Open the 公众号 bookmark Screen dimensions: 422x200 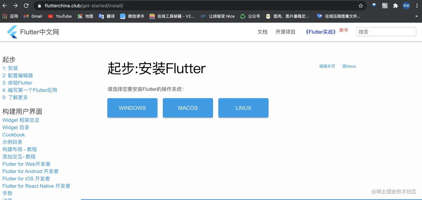tap(250, 16)
